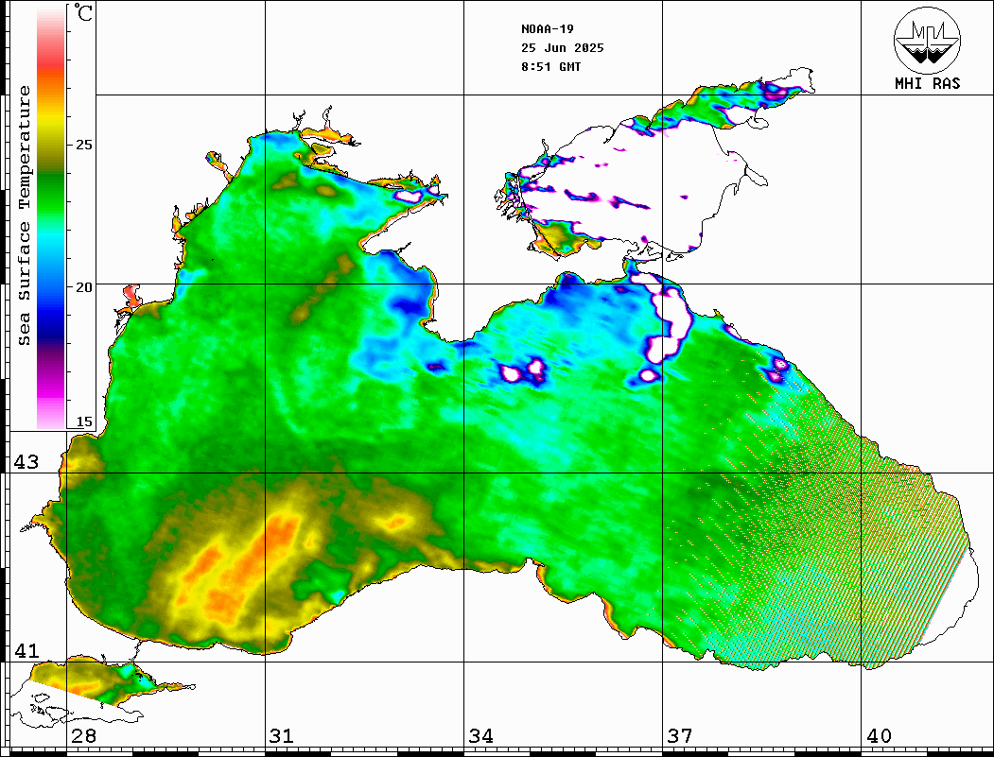Click the Sea Surface Temperature legend title
This screenshot has height=757, width=994.
24,215
